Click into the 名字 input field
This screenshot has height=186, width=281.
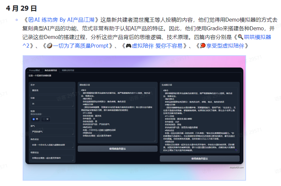point(52,91)
